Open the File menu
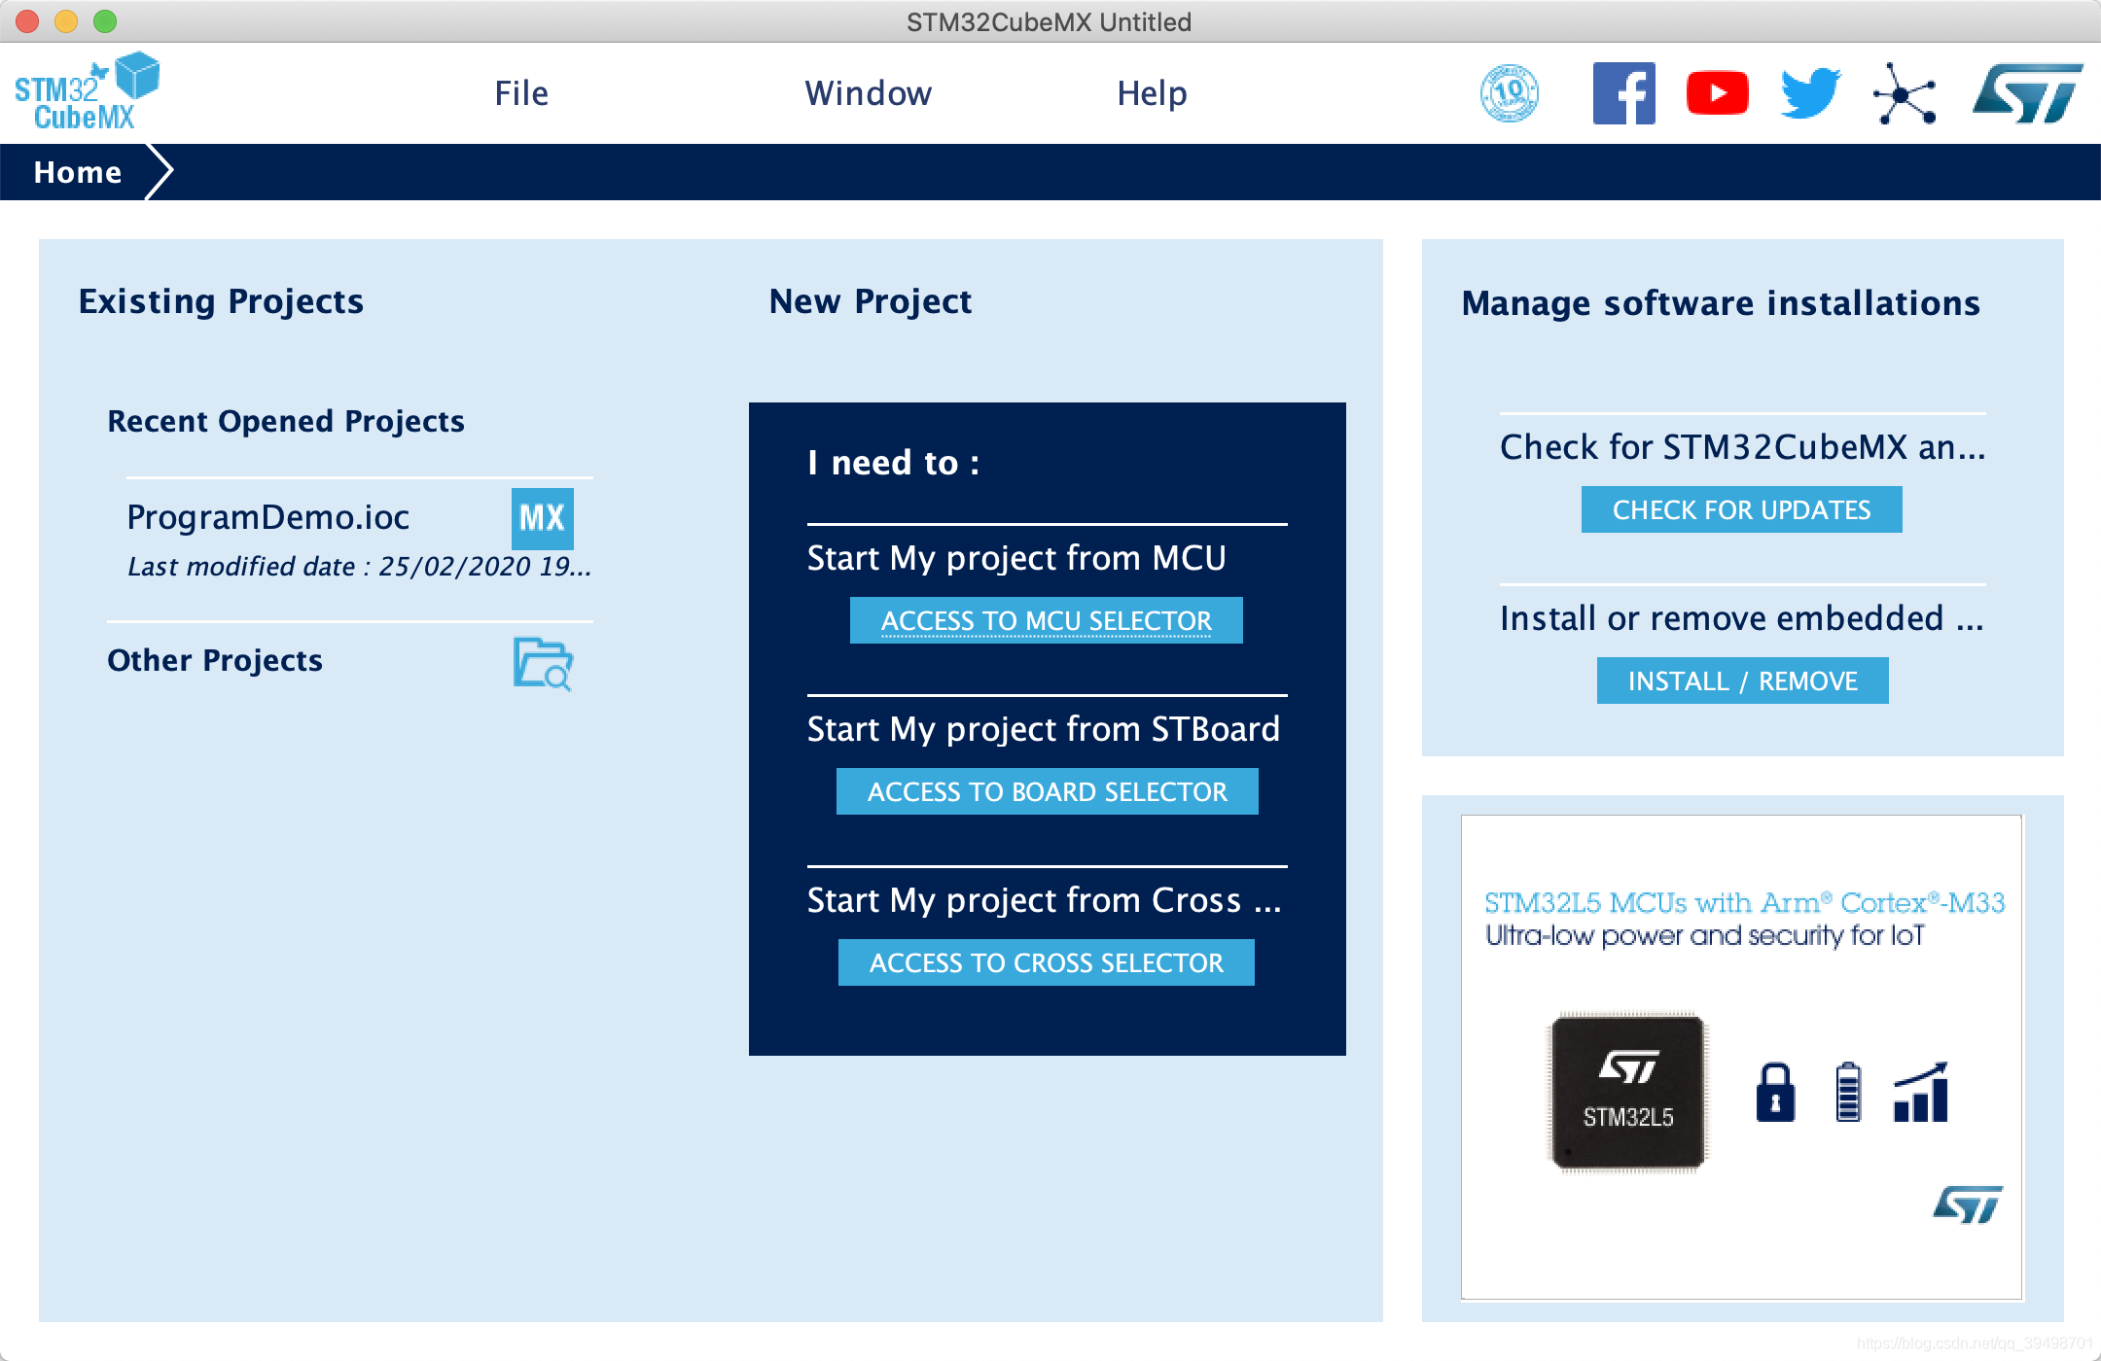Screen dimensions: 2101x1361 521,93
